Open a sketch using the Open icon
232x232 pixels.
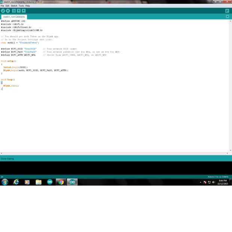point(19,11)
